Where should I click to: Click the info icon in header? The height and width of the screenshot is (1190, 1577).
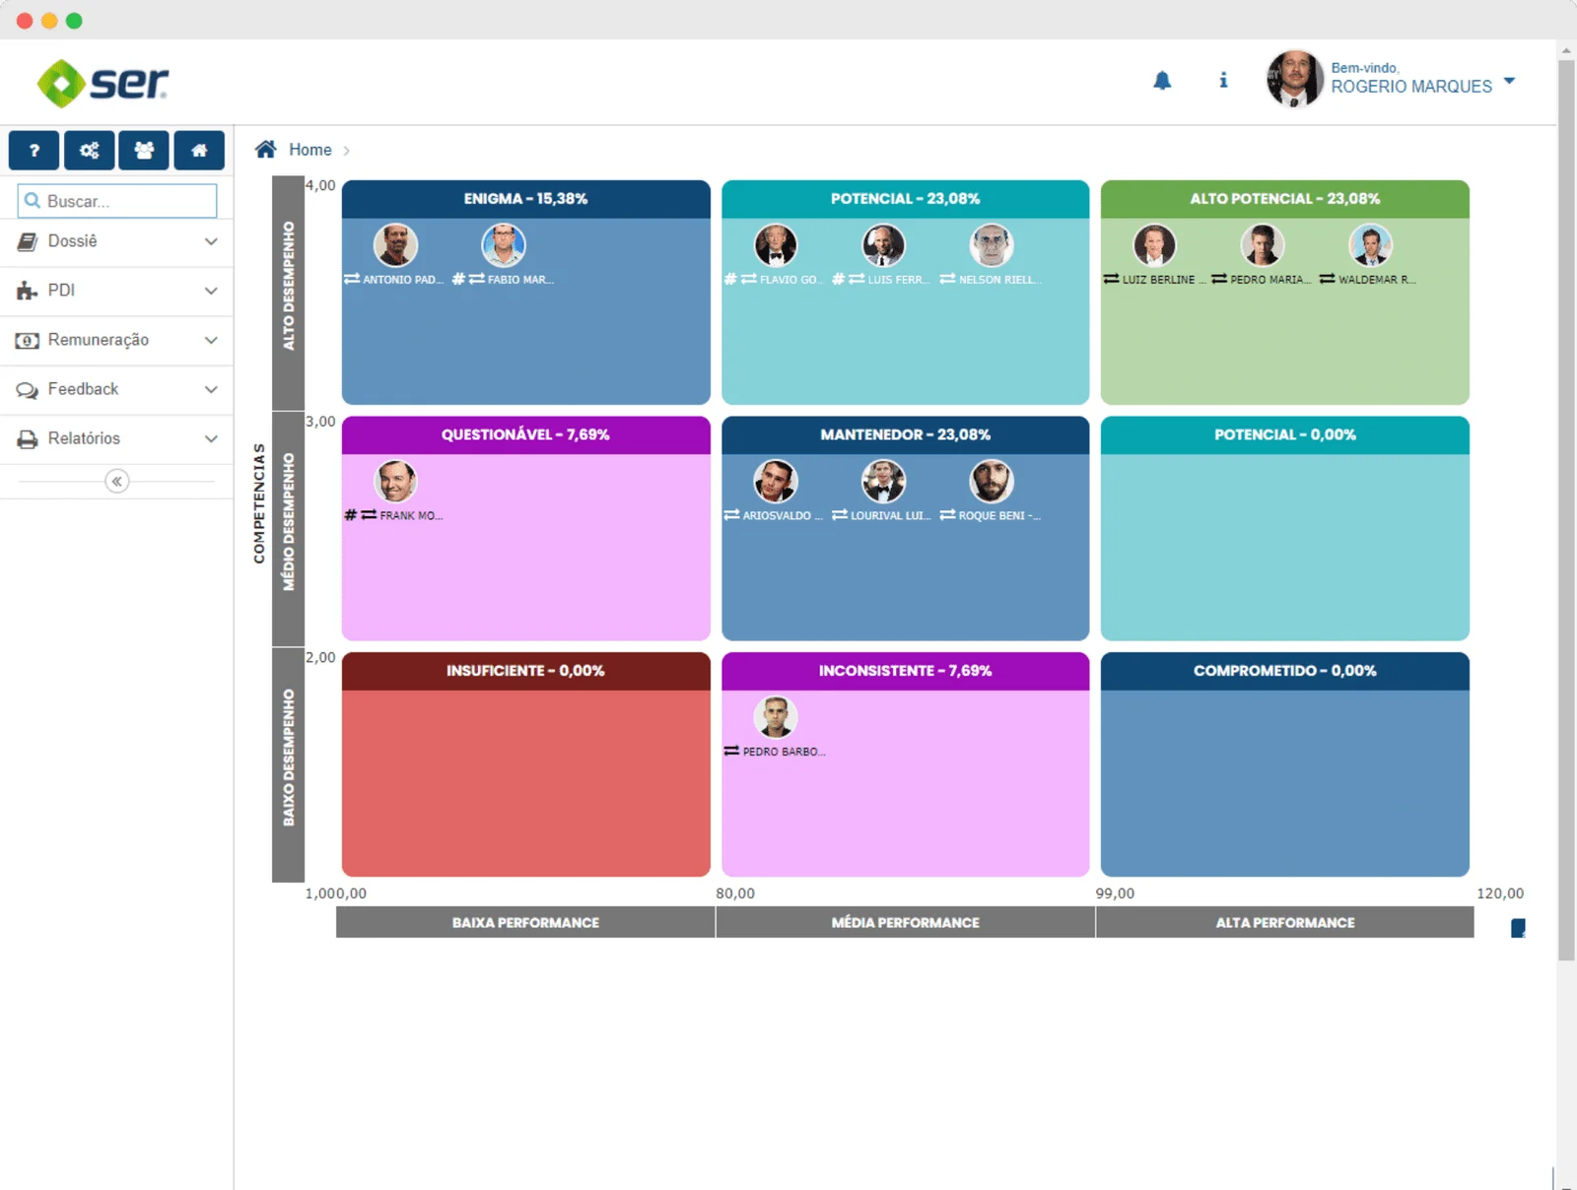1223,81
